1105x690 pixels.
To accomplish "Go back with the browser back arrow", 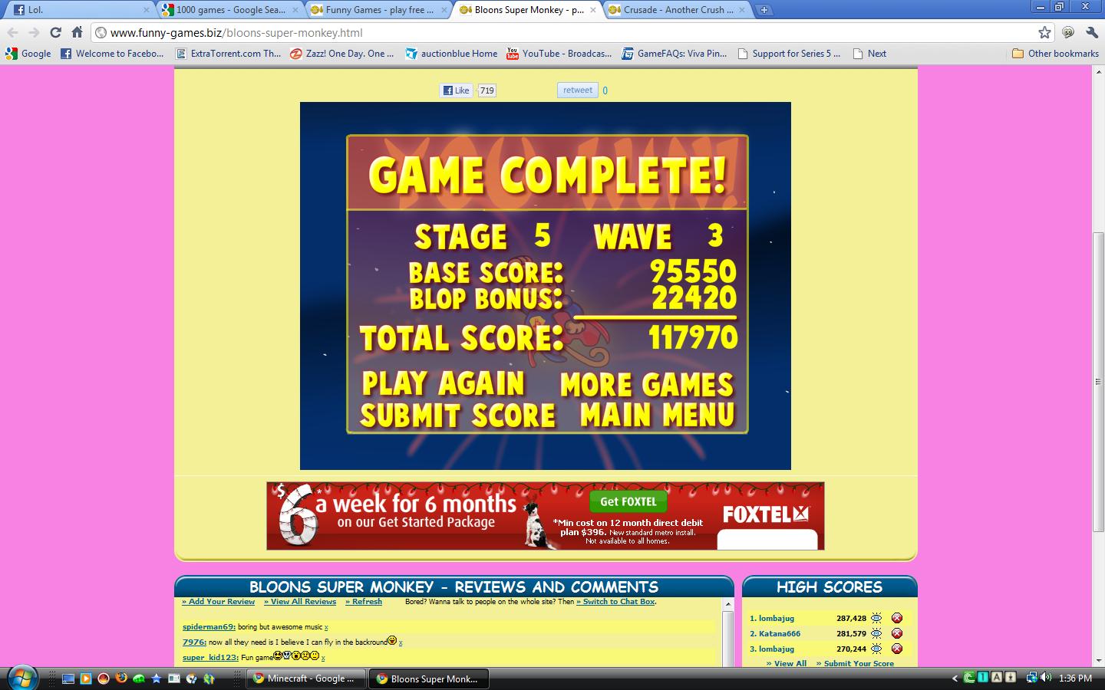I will click(13, 32).
